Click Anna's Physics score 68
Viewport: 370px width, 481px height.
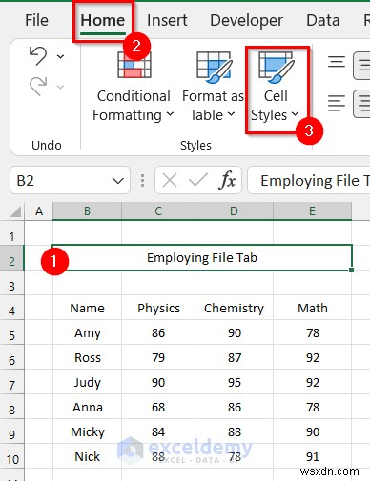click(x=158, y=407)
